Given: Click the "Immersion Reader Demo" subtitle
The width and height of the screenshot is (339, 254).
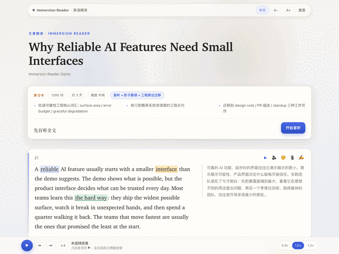Looking at the screenshot, I should pos(49,74).
